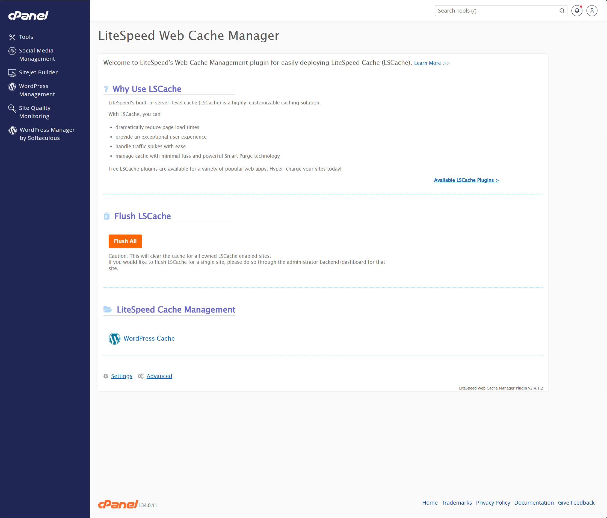The image size is (607, 518).
Task: Click the cPanel logo in sidebar
Action: point(28,16)
